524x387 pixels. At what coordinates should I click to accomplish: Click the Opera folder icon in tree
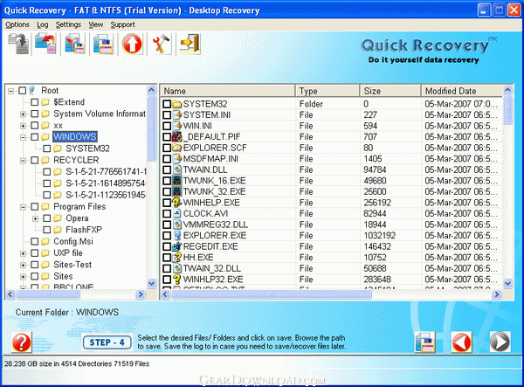(x=58, y=218)
